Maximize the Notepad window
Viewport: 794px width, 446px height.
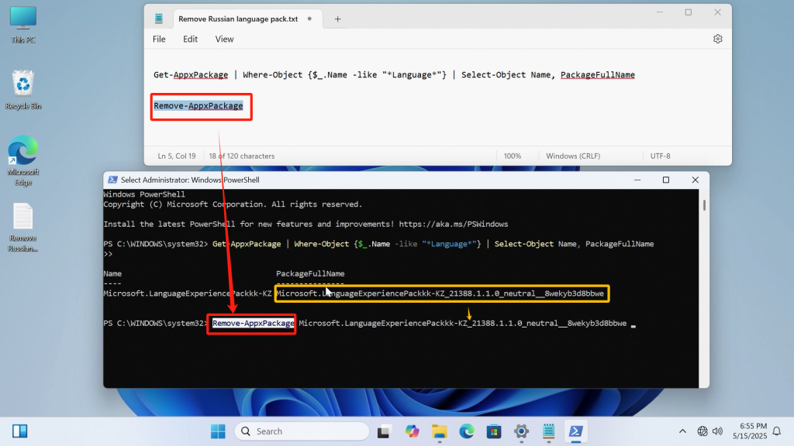coord(689,12)
